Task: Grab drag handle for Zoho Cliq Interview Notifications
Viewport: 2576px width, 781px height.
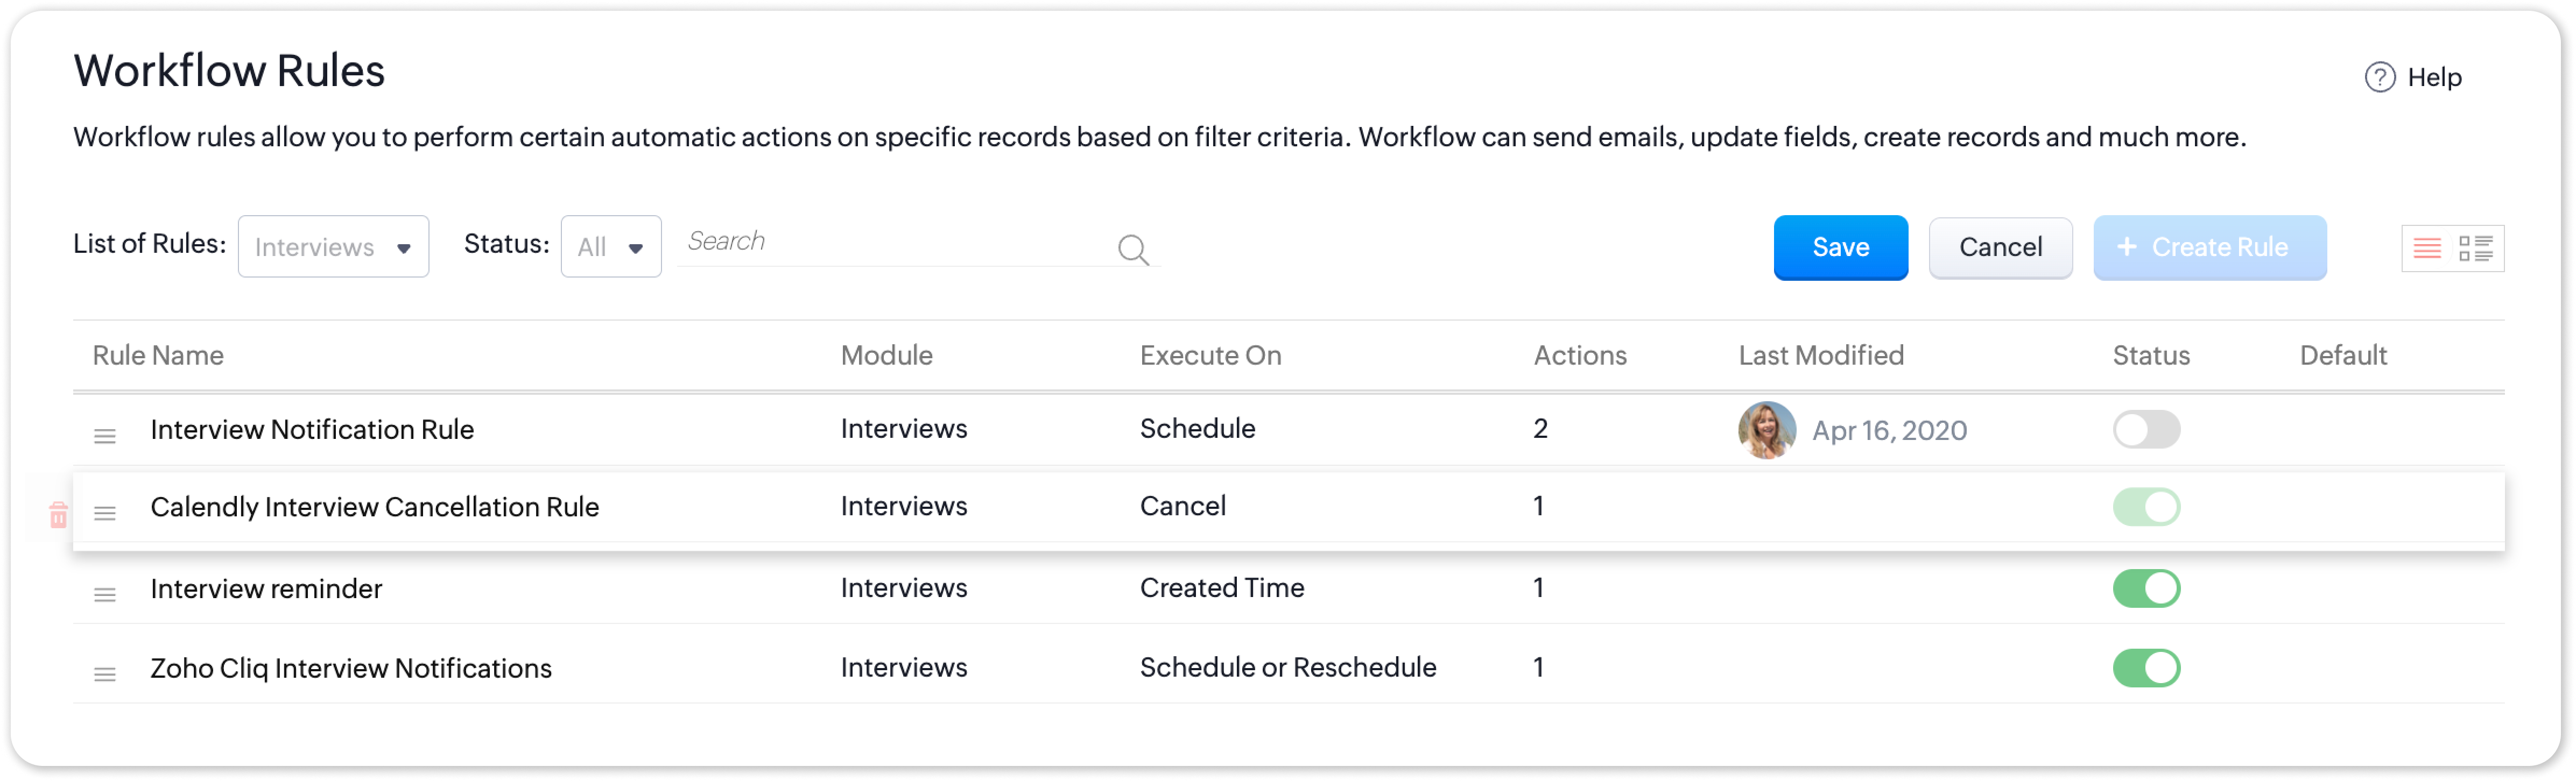Action: (x=105, y=675)
